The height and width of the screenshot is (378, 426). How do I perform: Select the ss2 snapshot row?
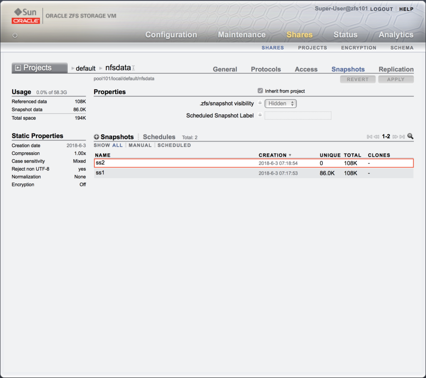coord(254,163)
